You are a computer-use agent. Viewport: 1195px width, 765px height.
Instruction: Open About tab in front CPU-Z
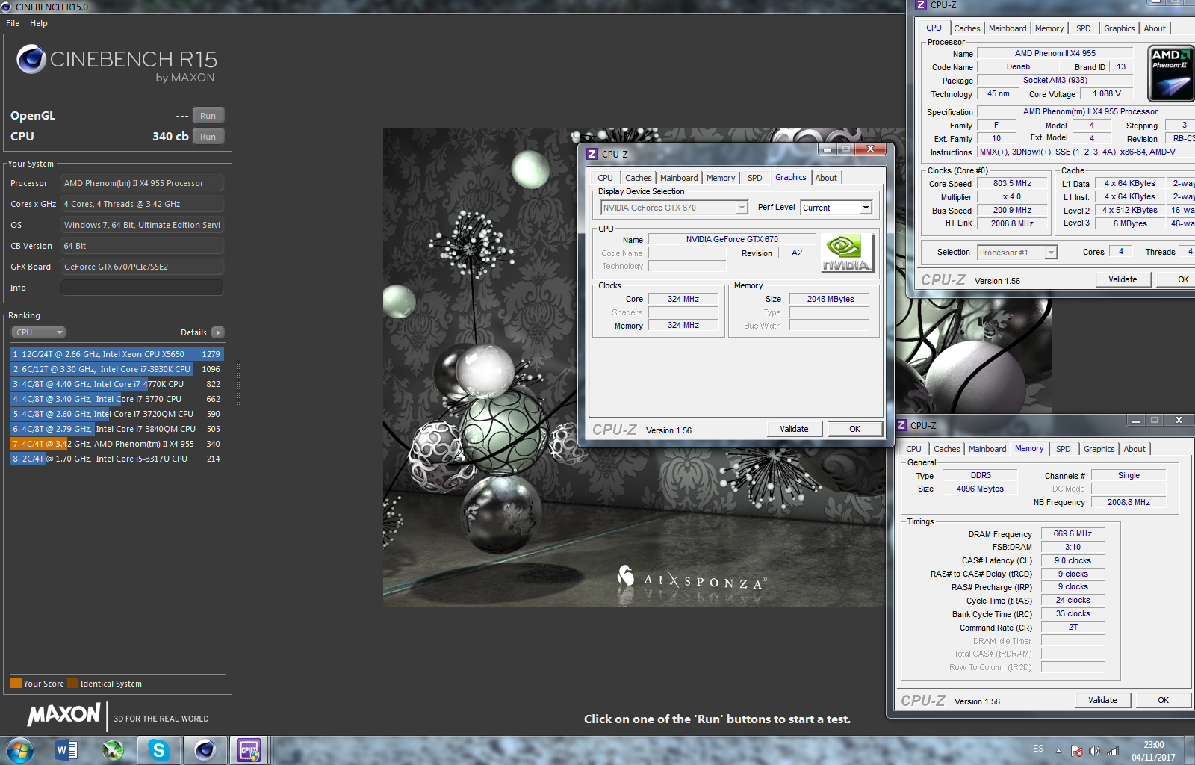[826, 178]
